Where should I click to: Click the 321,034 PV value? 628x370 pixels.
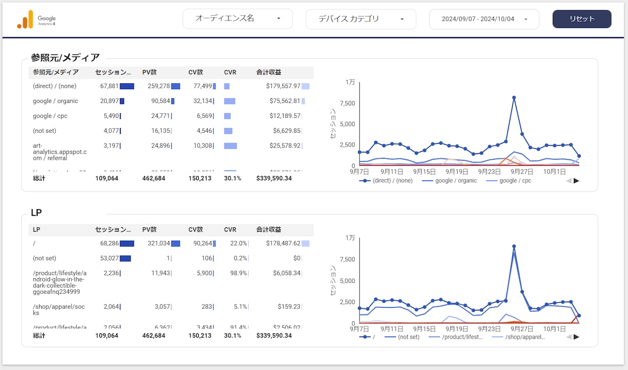click(159, 243)
